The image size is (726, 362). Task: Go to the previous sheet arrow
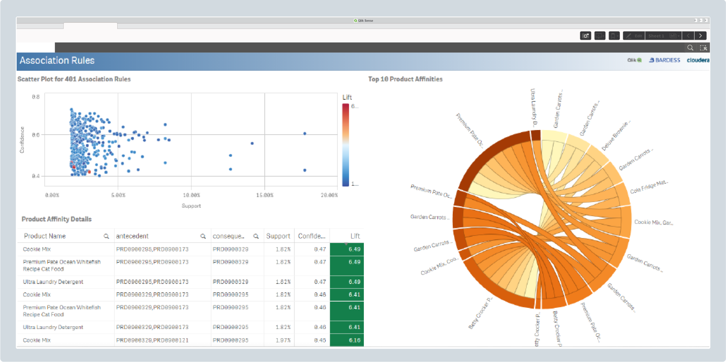click(x=688, y=36)
